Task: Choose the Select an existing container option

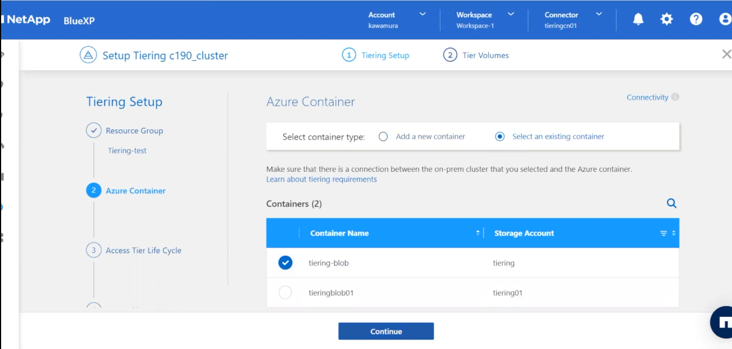Action: (500, 137)
